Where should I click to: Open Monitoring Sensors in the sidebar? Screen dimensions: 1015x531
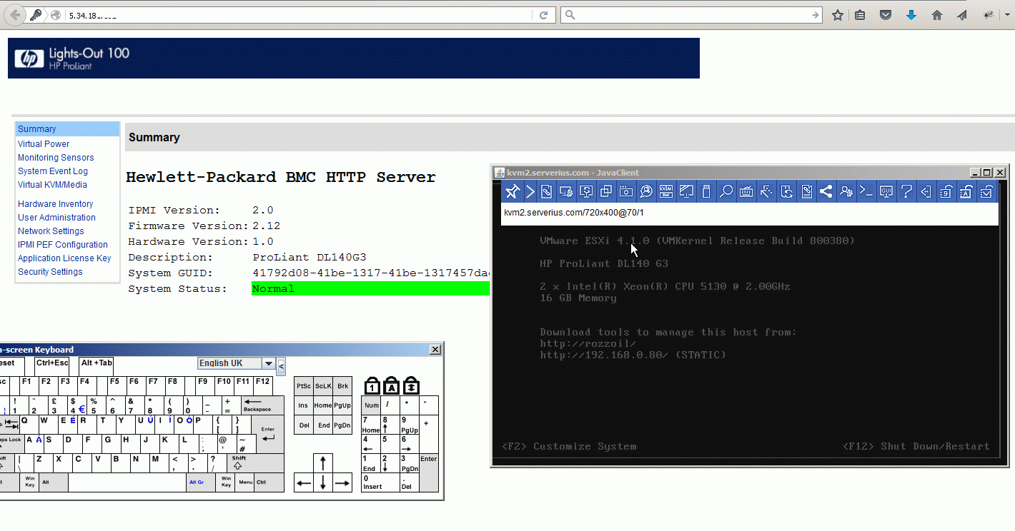coord(56,158)
